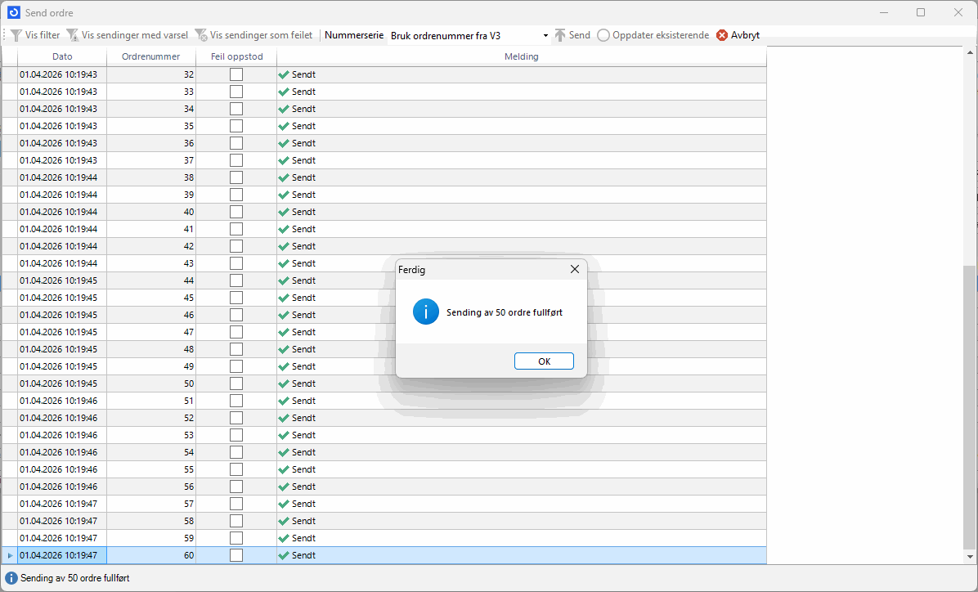Toggle Feil oppstod checkbox for order 35
The height and width of the screenshot is (592, 978).
[236, 126]
